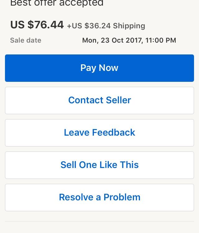Image resolution: width=199 pixels, height=233 pixels.
Task: Click the divider line below Resolve a Problem
Action: point(99,221)
